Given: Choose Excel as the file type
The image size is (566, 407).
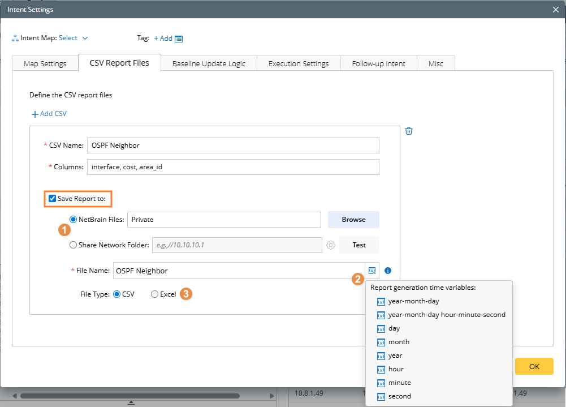Looking at the screenshot, I should coord(154,294).
